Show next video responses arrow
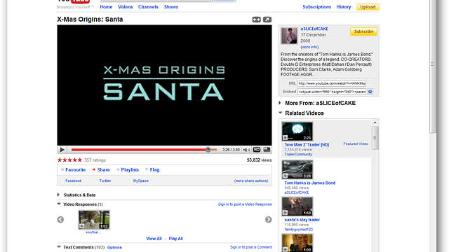 268,219
